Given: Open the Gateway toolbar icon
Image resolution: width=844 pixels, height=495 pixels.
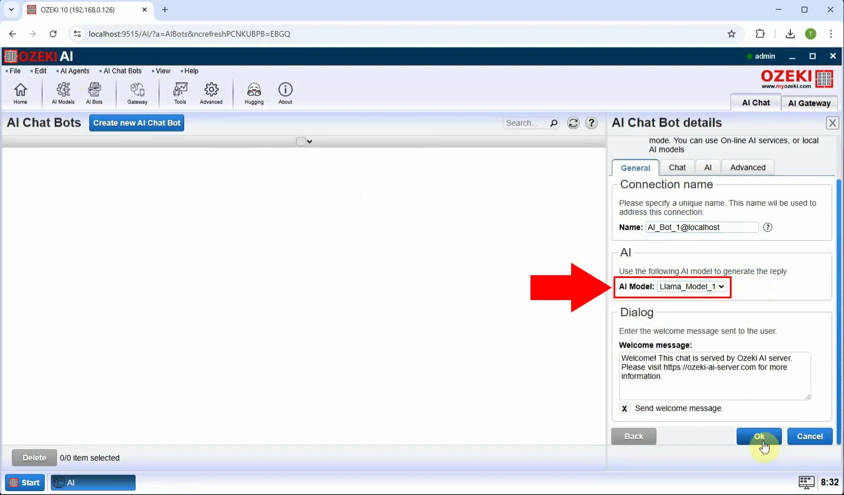Looking at the screenshot, I should 137,93.
